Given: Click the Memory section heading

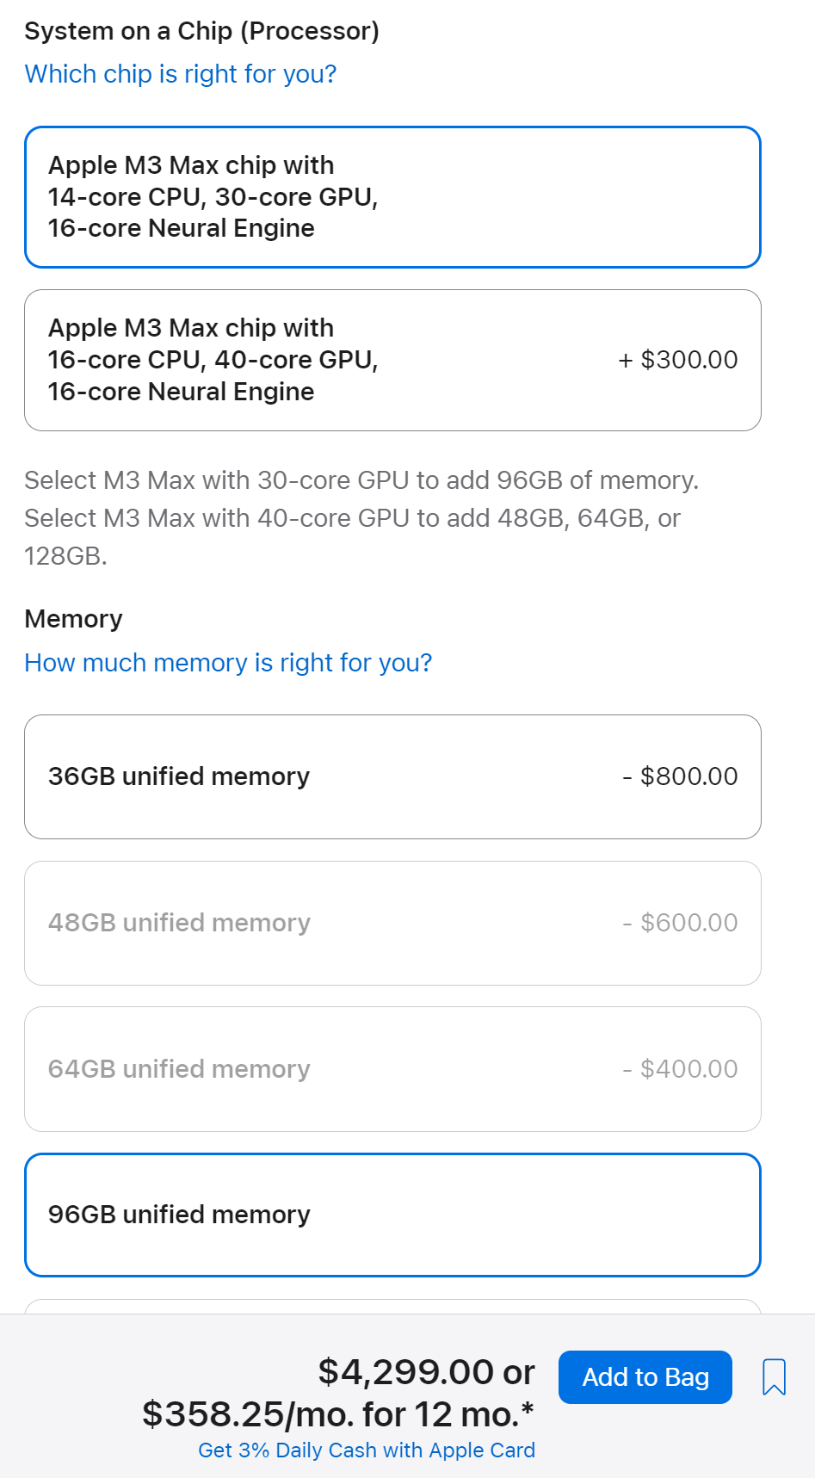Looking at the screenshot, I should pos(73,619).
